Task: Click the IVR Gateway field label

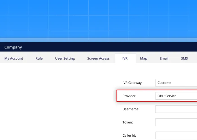Action: click(x=133, y=83)
